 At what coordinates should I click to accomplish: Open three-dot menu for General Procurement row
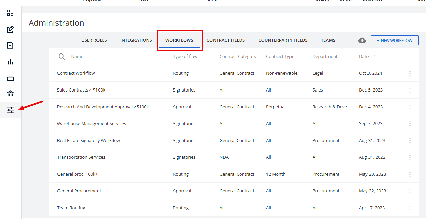click(410, 191)
